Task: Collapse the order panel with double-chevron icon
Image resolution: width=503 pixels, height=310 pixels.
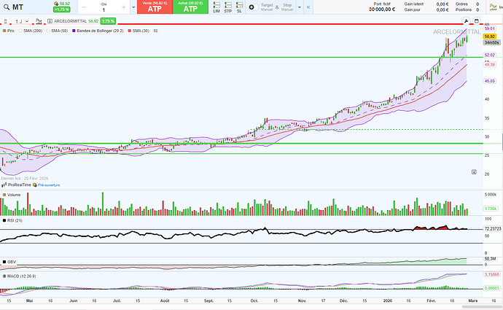Action: point(309,7)
